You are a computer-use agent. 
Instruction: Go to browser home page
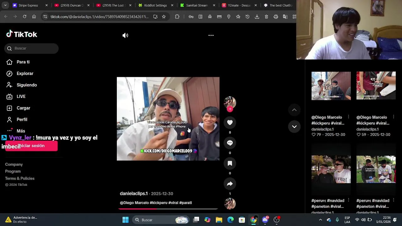click(x=34, y=17)
